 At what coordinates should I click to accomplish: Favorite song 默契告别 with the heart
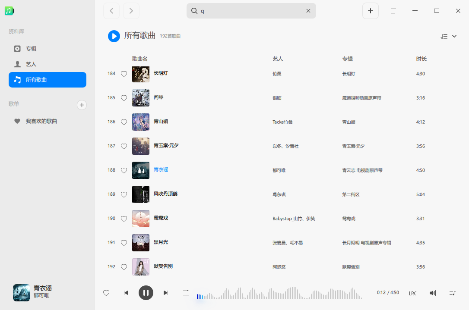124,267
